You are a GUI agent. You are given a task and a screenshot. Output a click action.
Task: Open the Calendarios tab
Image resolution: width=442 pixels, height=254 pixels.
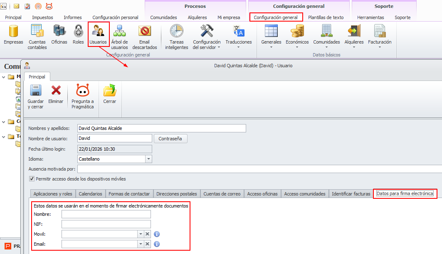90,194
